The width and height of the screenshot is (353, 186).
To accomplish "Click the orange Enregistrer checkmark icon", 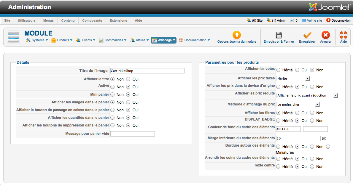I will coord(307,35).
